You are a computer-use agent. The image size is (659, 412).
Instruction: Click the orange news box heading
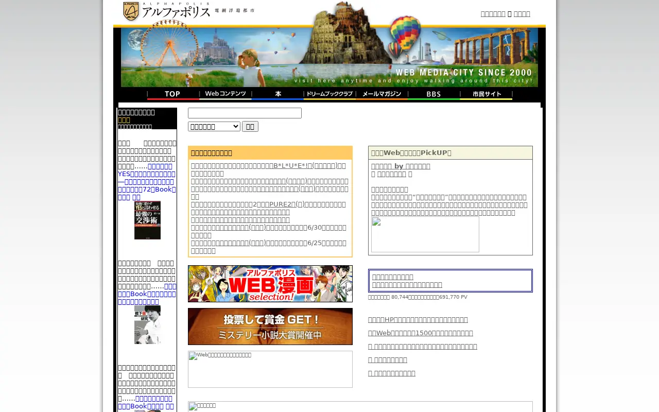pos(270,153)
